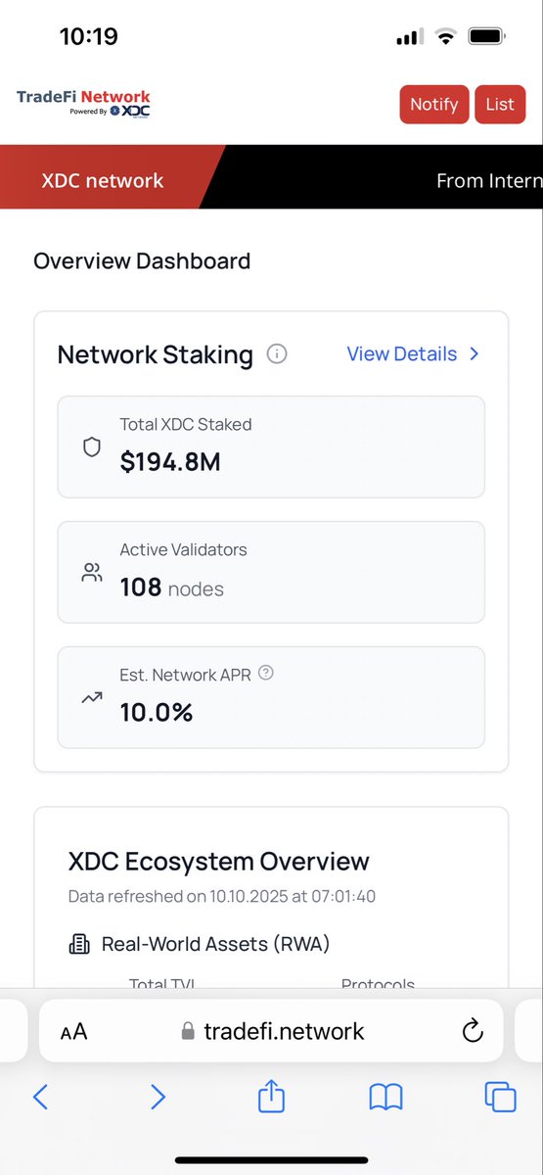
Task: Select the XDC network tab
Action: [x=103, y=180]
